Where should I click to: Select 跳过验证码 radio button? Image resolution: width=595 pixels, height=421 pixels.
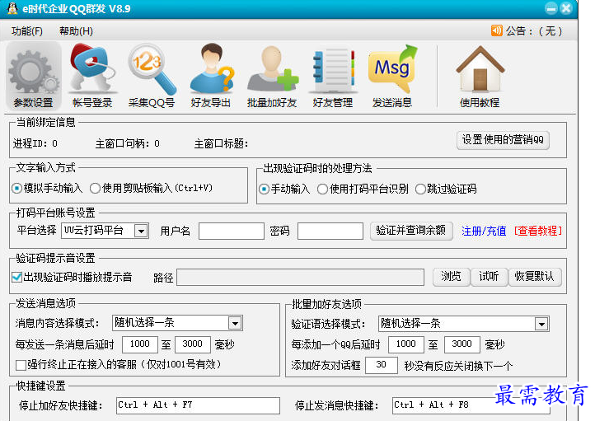tap(420, 189)
